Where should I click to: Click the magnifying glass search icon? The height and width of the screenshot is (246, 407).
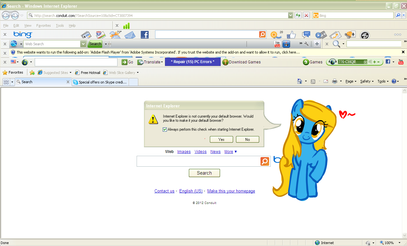click(337, 44)
